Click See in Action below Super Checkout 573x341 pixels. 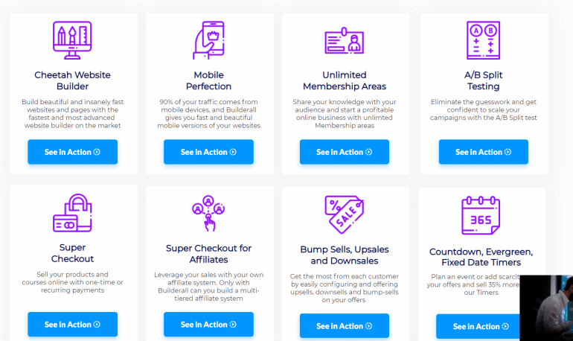73,325
